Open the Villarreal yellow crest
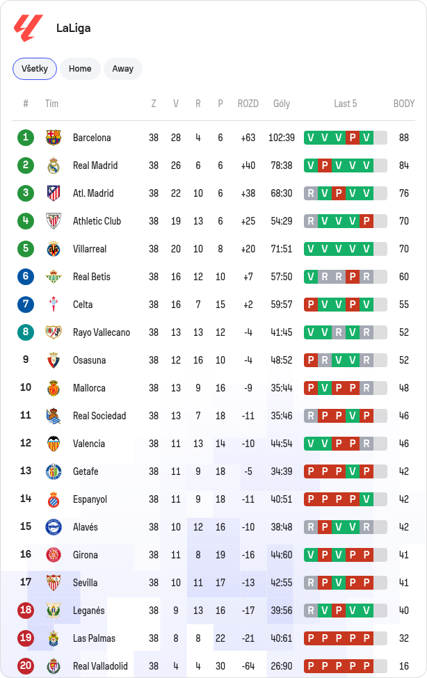 coord(54,249)
